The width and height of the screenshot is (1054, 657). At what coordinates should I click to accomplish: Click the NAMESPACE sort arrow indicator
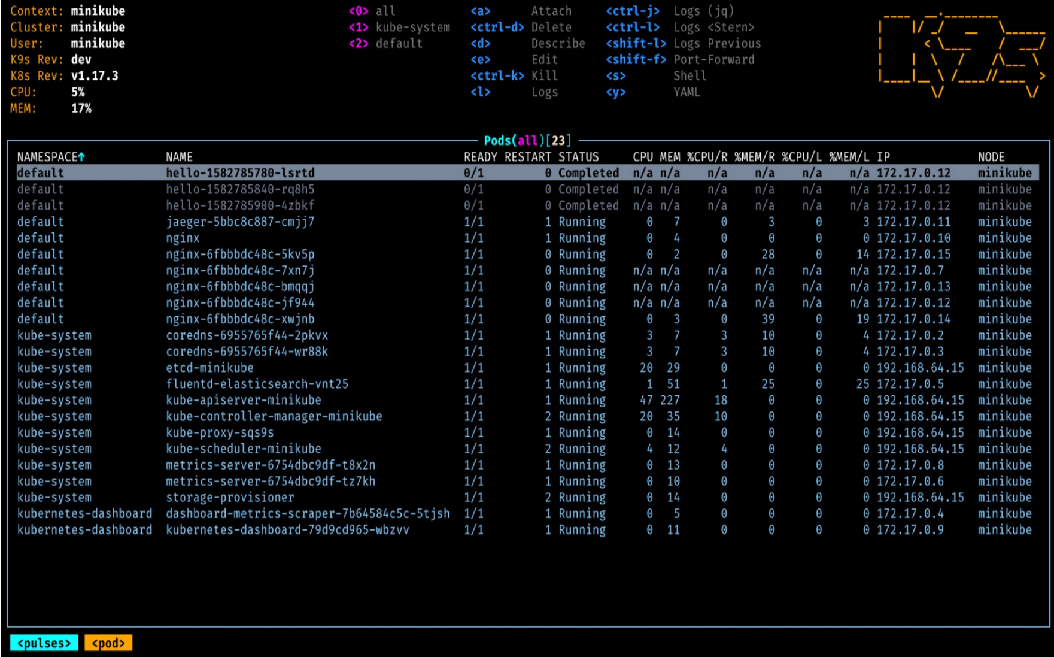81,157
